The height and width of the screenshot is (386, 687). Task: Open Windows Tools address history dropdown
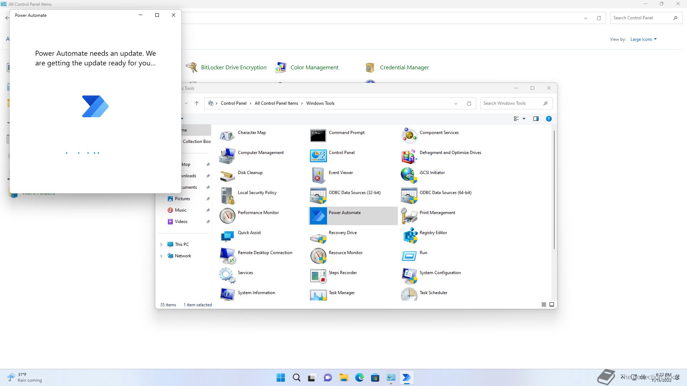[456, 104]
